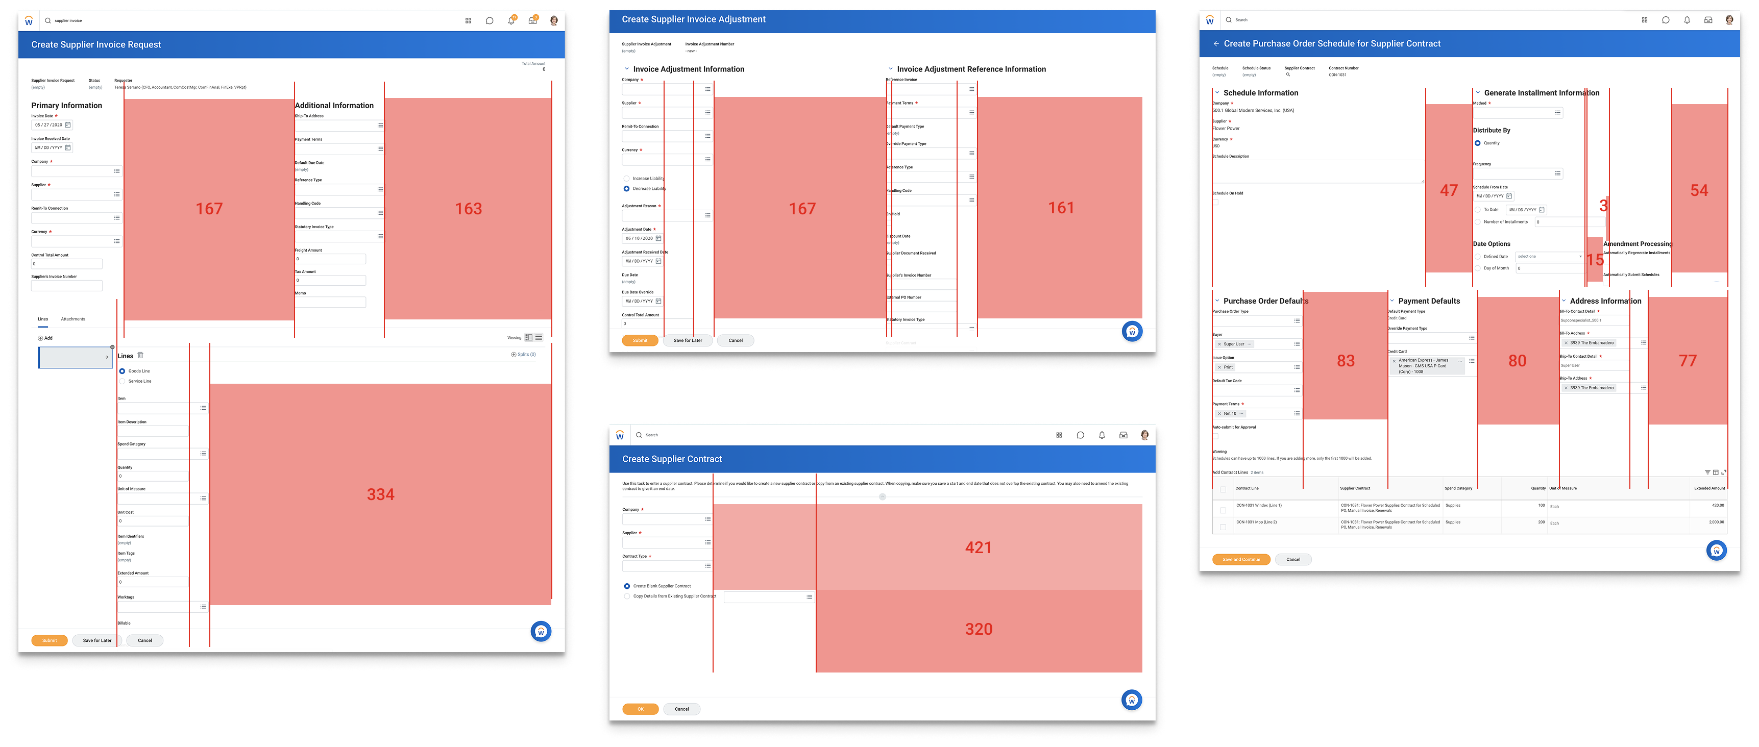Switch Viewing mode using the grid layout icon
Image resolution: width=1759 pixels, height=747 pixels.
click(x=530, y=337)
